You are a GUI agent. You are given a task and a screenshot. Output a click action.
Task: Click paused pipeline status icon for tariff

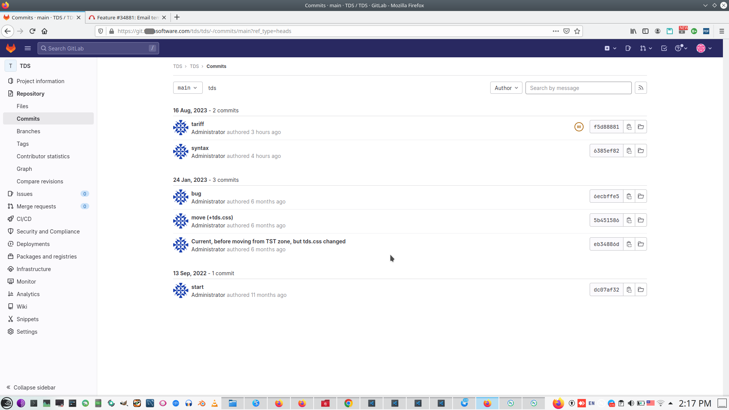579,127
